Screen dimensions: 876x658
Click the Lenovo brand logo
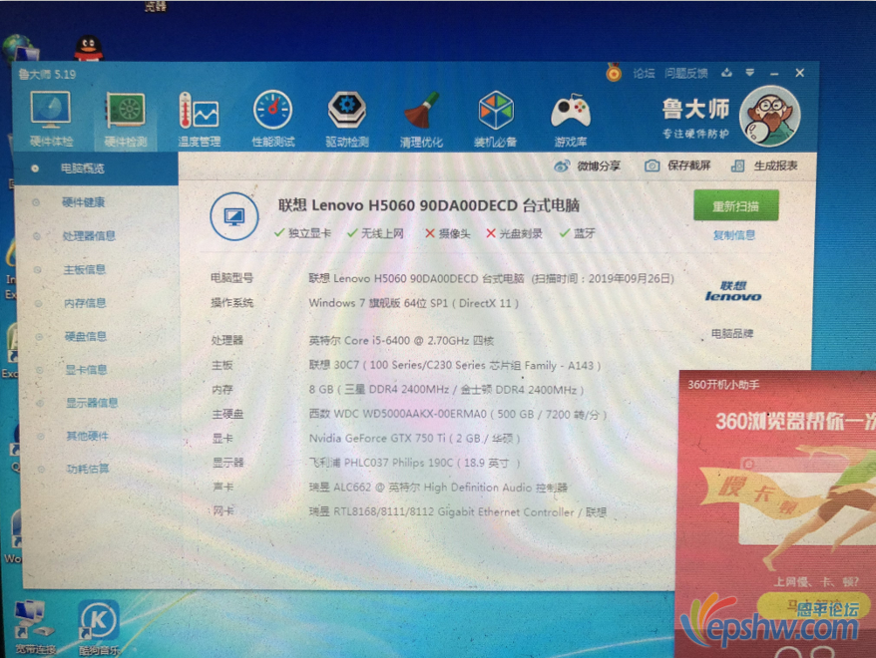pyautogui.click(x=733, y=291)
